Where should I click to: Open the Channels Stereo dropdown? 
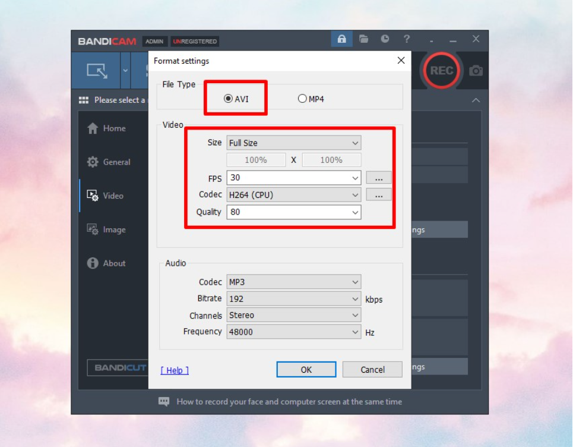pyautogui.click(x=294, y=315)
